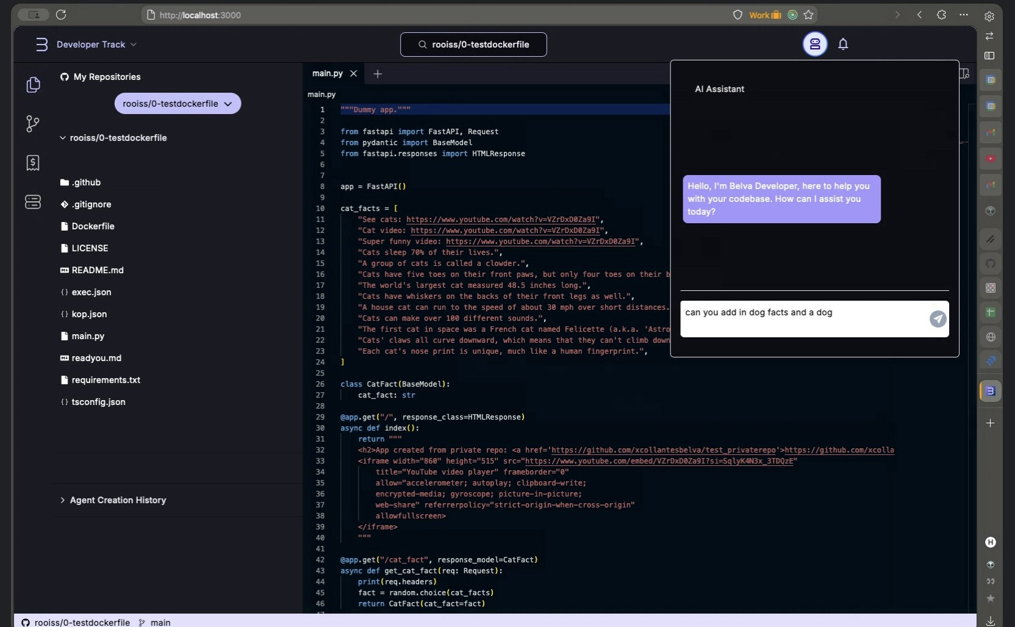The height and width of the screenshot is (627, 1015).
Task: Click the H profile circle in sidebar
Action: 991,542
